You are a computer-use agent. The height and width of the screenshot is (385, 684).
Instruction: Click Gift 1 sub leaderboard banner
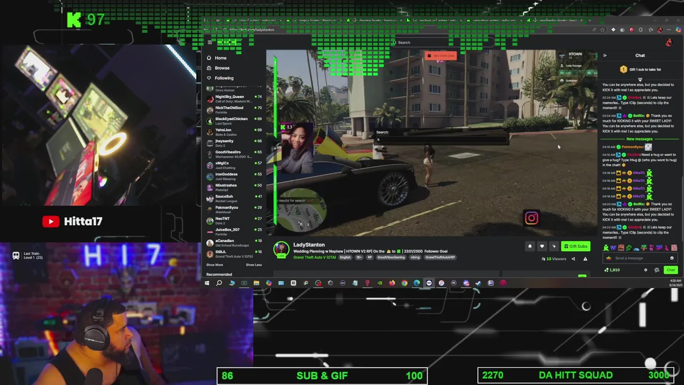point(640,70)
